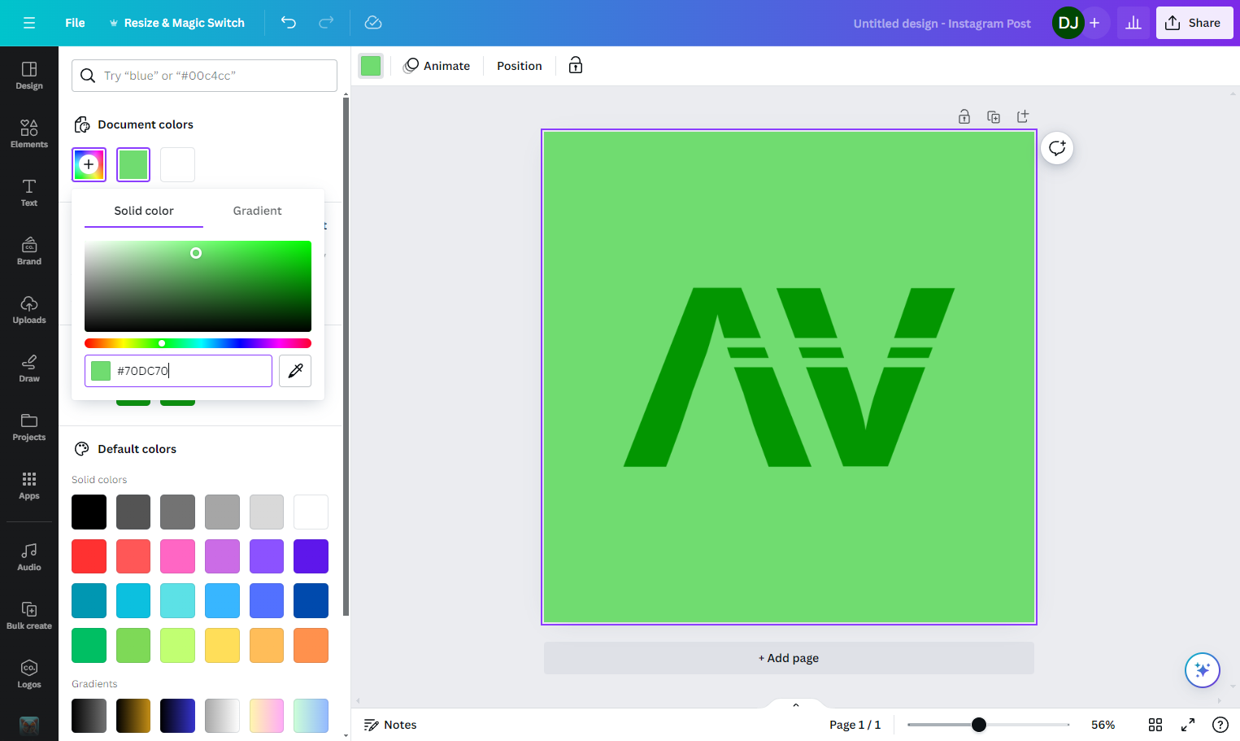Lock the page using icon above canvas
This screenshot has width=1240, height=741.
coord(964,116)
